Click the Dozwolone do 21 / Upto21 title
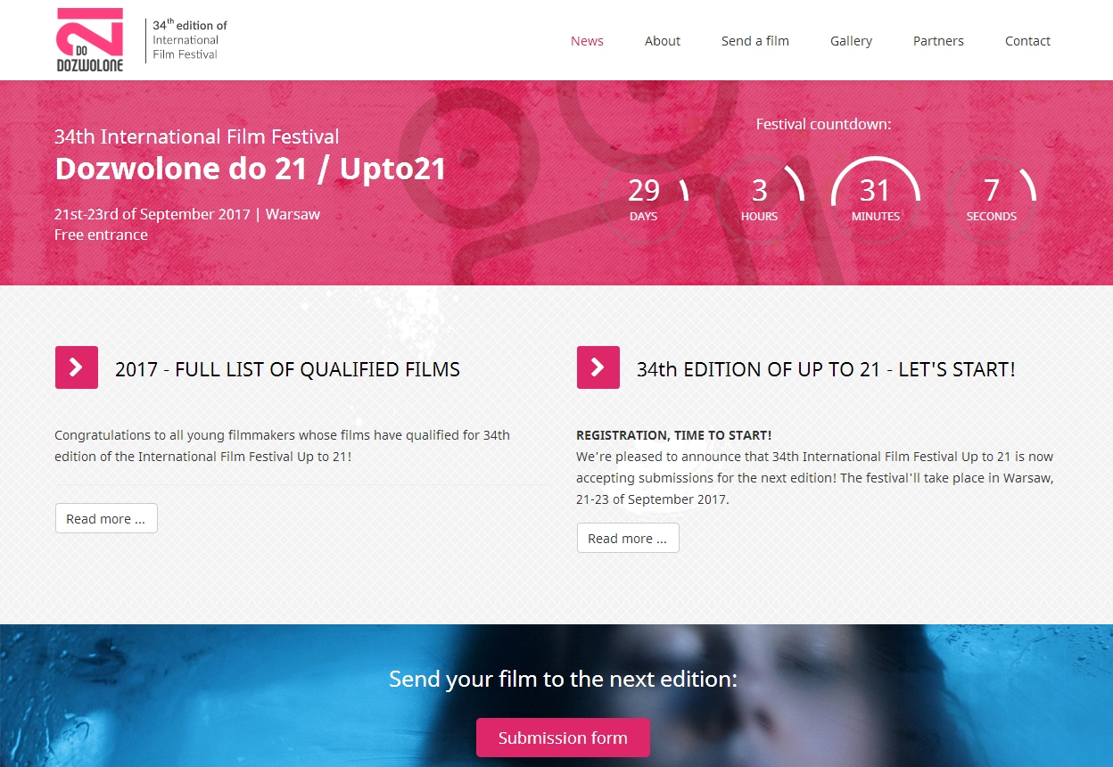Screen dimensions: 1113x767 click(x=251, y=169)
